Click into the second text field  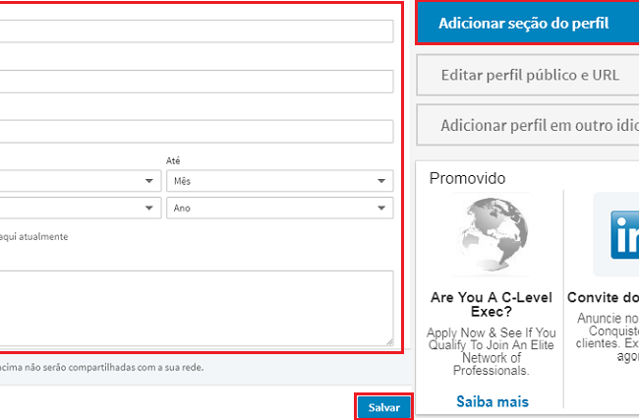[197, 81]
